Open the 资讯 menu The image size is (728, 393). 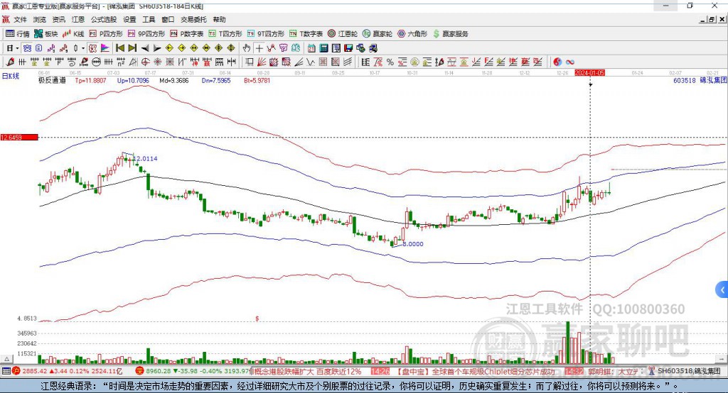pos(58,19)
